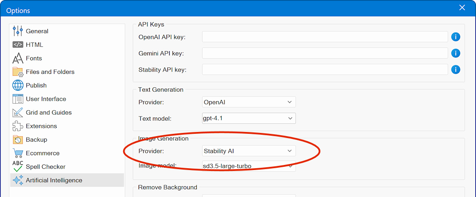Image resolution: width=476 pixels, height=197 pixels.
Task: Select Artificial Intelligence category
Action: (54, 180)
